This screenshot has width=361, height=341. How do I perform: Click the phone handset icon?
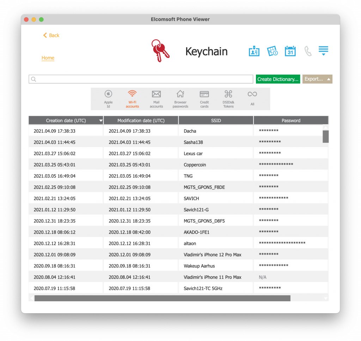pos(308,51)
